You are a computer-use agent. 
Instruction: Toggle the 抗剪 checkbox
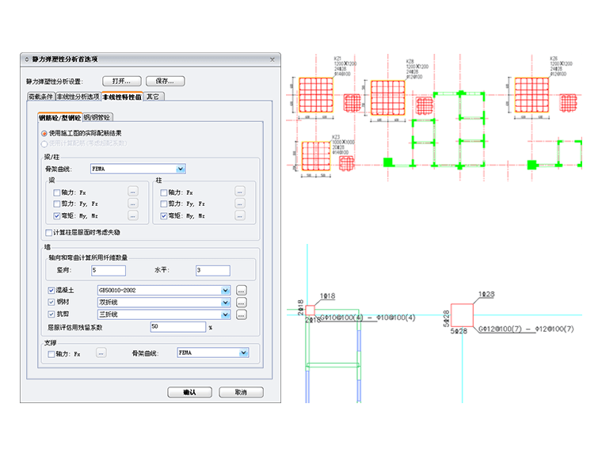[x=51, y=314]
